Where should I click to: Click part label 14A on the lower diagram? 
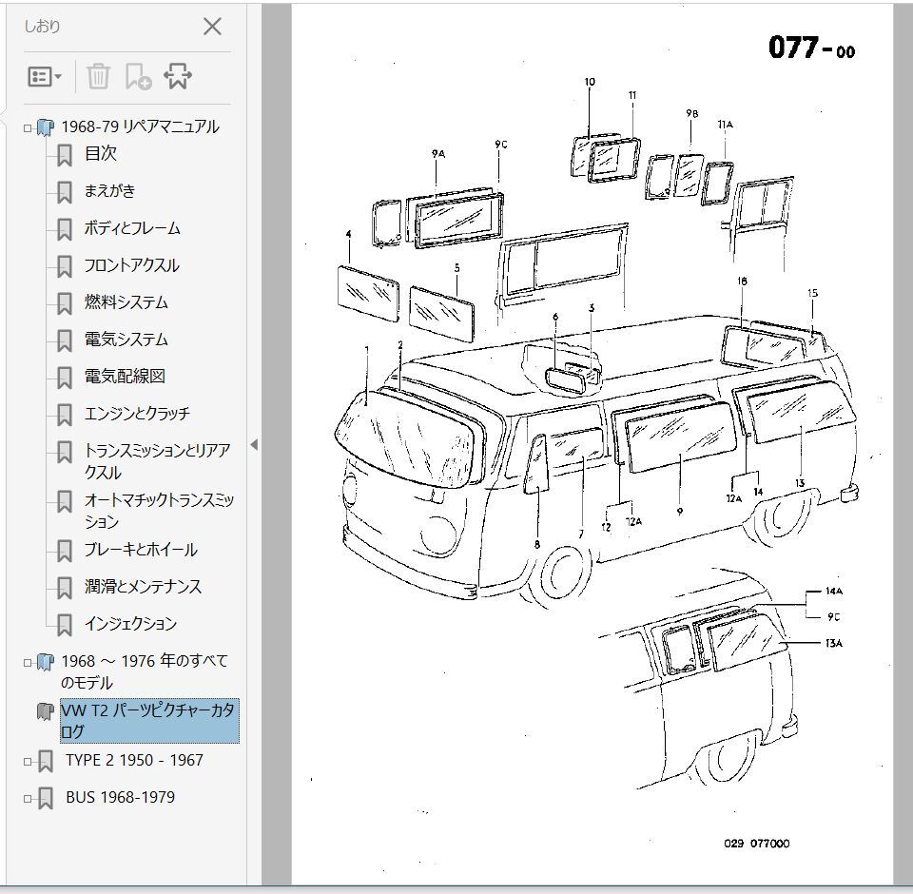834,592
